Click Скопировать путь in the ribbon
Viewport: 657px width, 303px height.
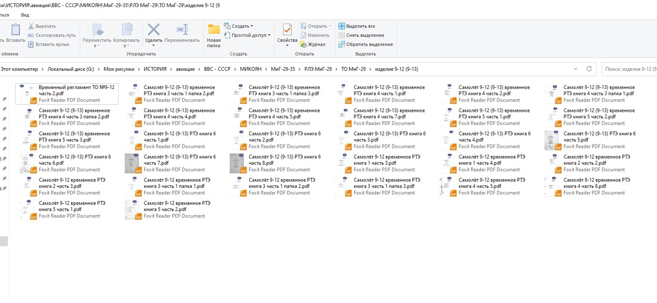coord(52,35)
